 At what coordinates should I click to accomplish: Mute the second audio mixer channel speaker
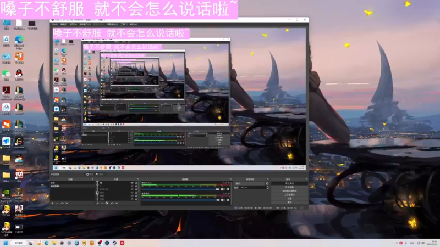[223, 200]
